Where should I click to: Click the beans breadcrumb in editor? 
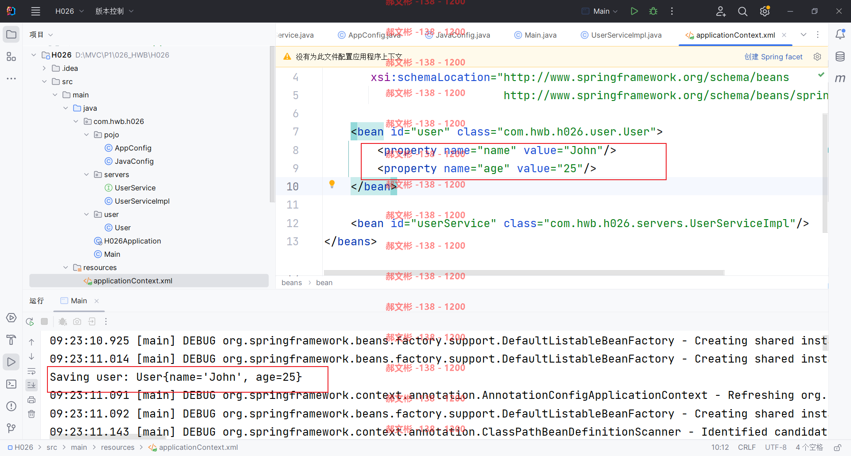(292, 282)
